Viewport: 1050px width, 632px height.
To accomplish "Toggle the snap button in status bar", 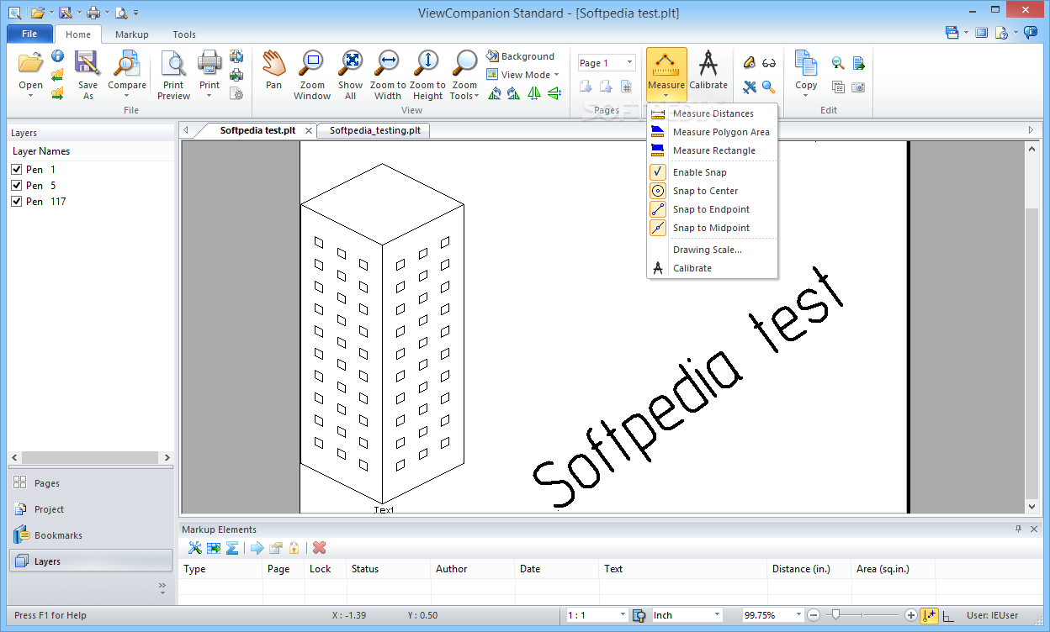I will [930, 615].
